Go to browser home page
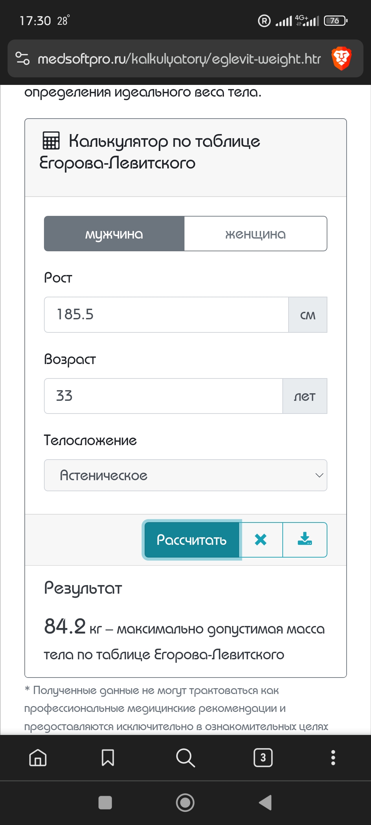Image resolution: width=371 pixels, height=825 pixels. [38, 758]
